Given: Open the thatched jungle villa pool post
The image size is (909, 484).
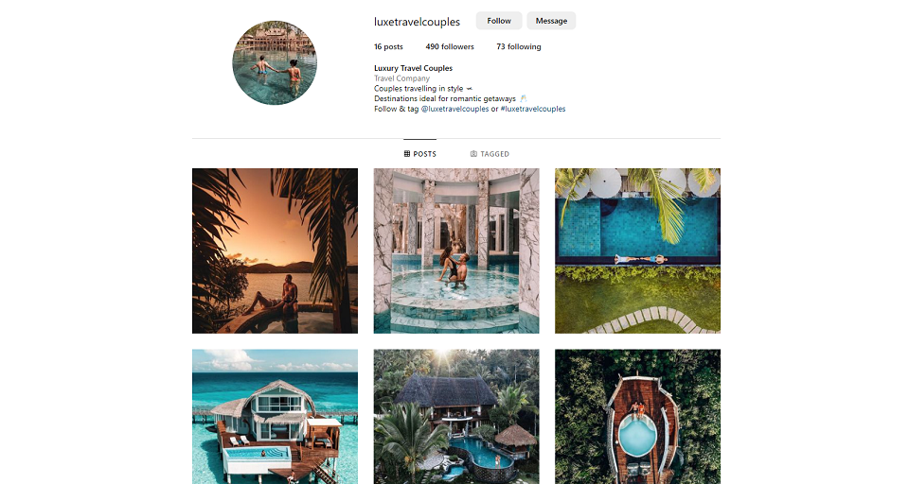Looking at the screenshot, I should tap(456, 416).
